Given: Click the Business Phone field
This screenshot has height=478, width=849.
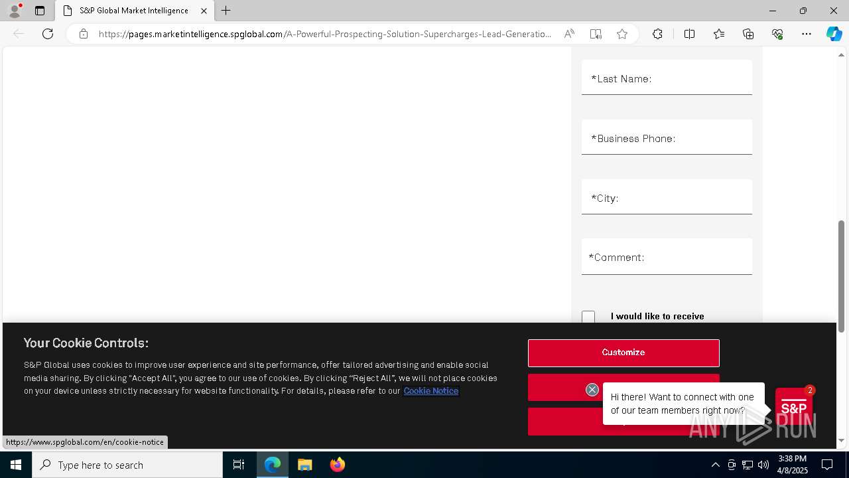Looking at the screenshot, I should click(667, 137).
